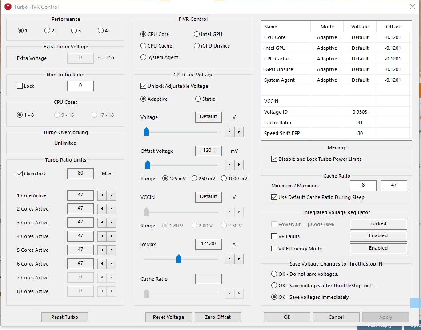Enable the VR Efficiency Mode checkbox

pyautogui.click(x=297, y=249)
